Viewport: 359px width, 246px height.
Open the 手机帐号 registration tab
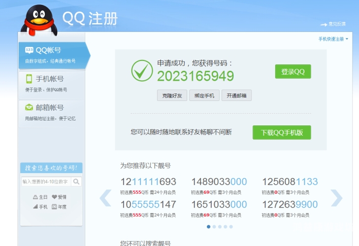[52, 84]
